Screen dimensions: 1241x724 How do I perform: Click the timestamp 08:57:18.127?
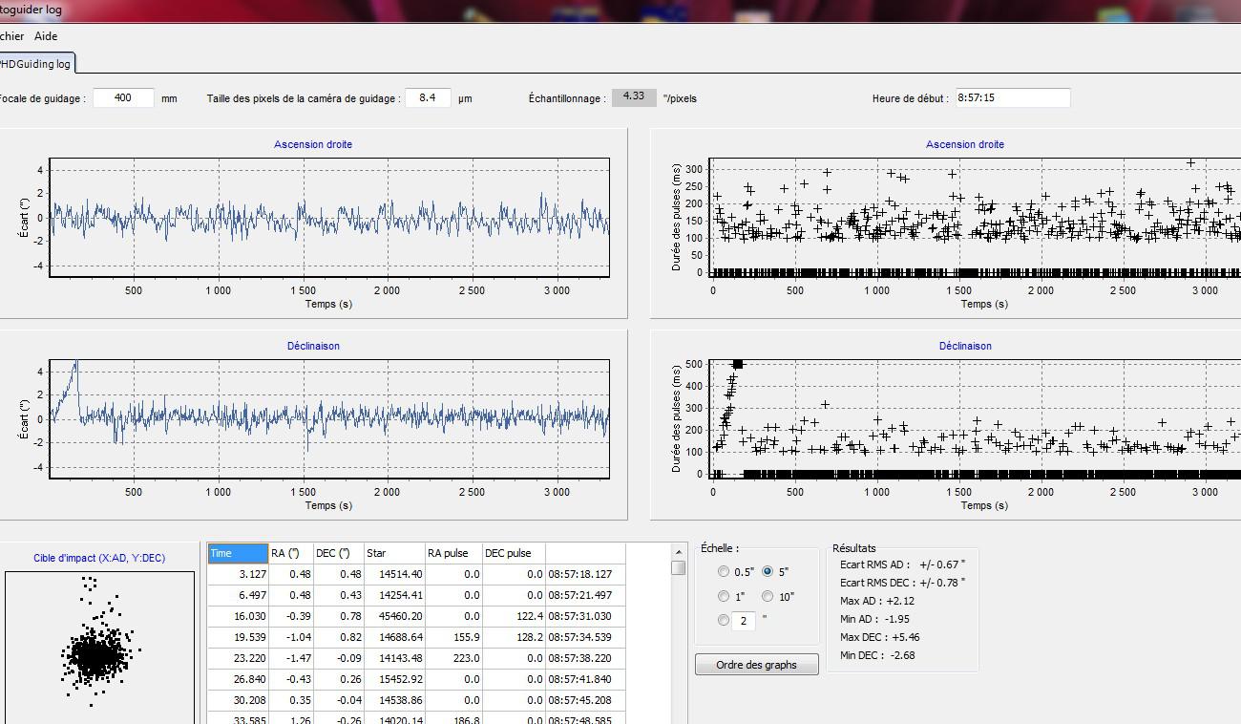pyautogui.click(x=585, y=574)
